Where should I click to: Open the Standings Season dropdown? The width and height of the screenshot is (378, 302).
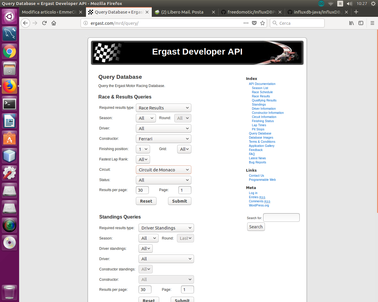[149, 238]
